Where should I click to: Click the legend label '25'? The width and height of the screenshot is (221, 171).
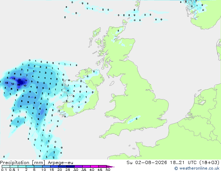point(68,170)
